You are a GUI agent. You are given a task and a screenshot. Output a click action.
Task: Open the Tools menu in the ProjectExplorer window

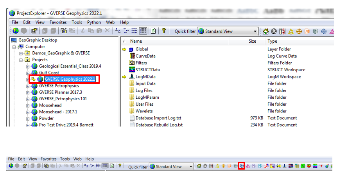(x=77, y=22)
